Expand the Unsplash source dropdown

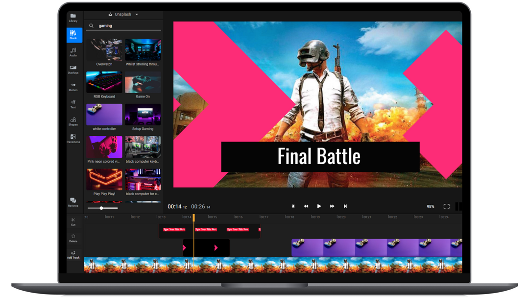pyautogui.click(x=123, y=15)
